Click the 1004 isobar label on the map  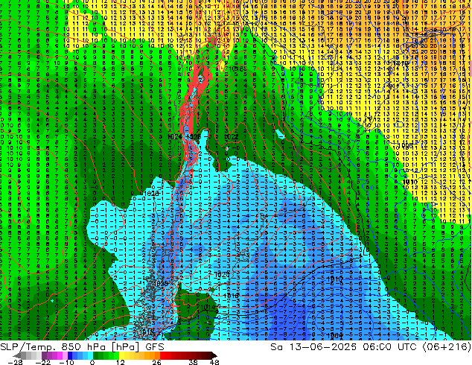pos(334,335)
